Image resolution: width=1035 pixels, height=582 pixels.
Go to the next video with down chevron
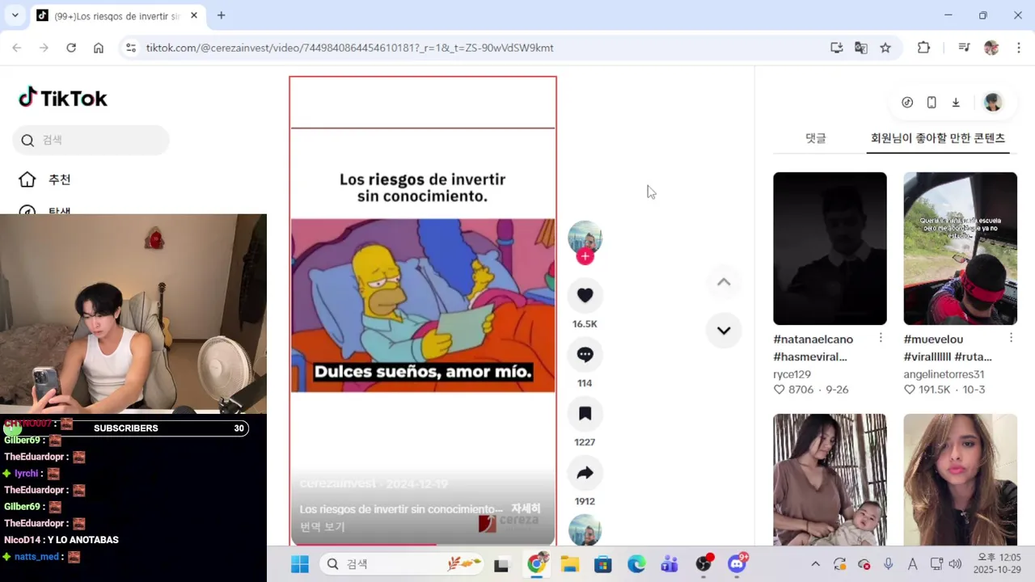pos(724,331)
